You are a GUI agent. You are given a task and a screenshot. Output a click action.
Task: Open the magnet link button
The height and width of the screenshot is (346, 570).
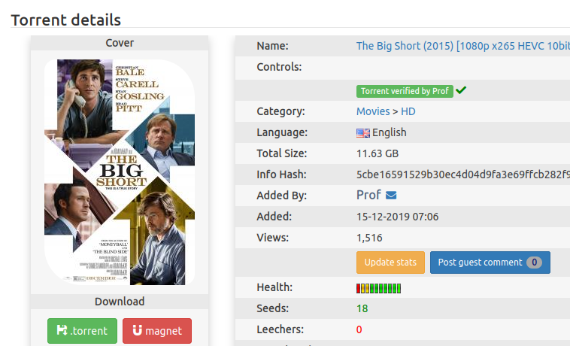(x=157, y=331)
